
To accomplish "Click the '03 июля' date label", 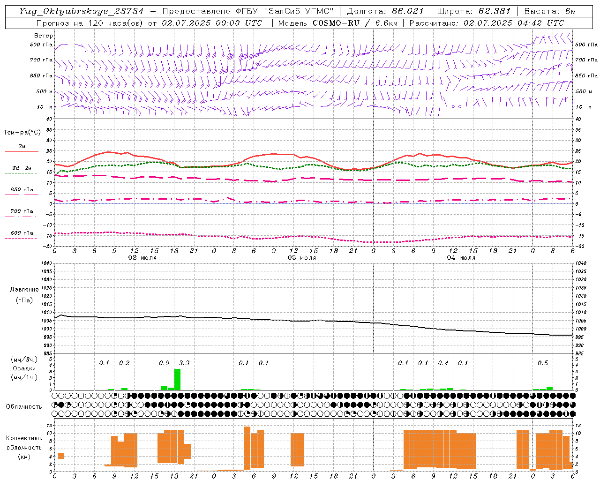I will point(302,258).
